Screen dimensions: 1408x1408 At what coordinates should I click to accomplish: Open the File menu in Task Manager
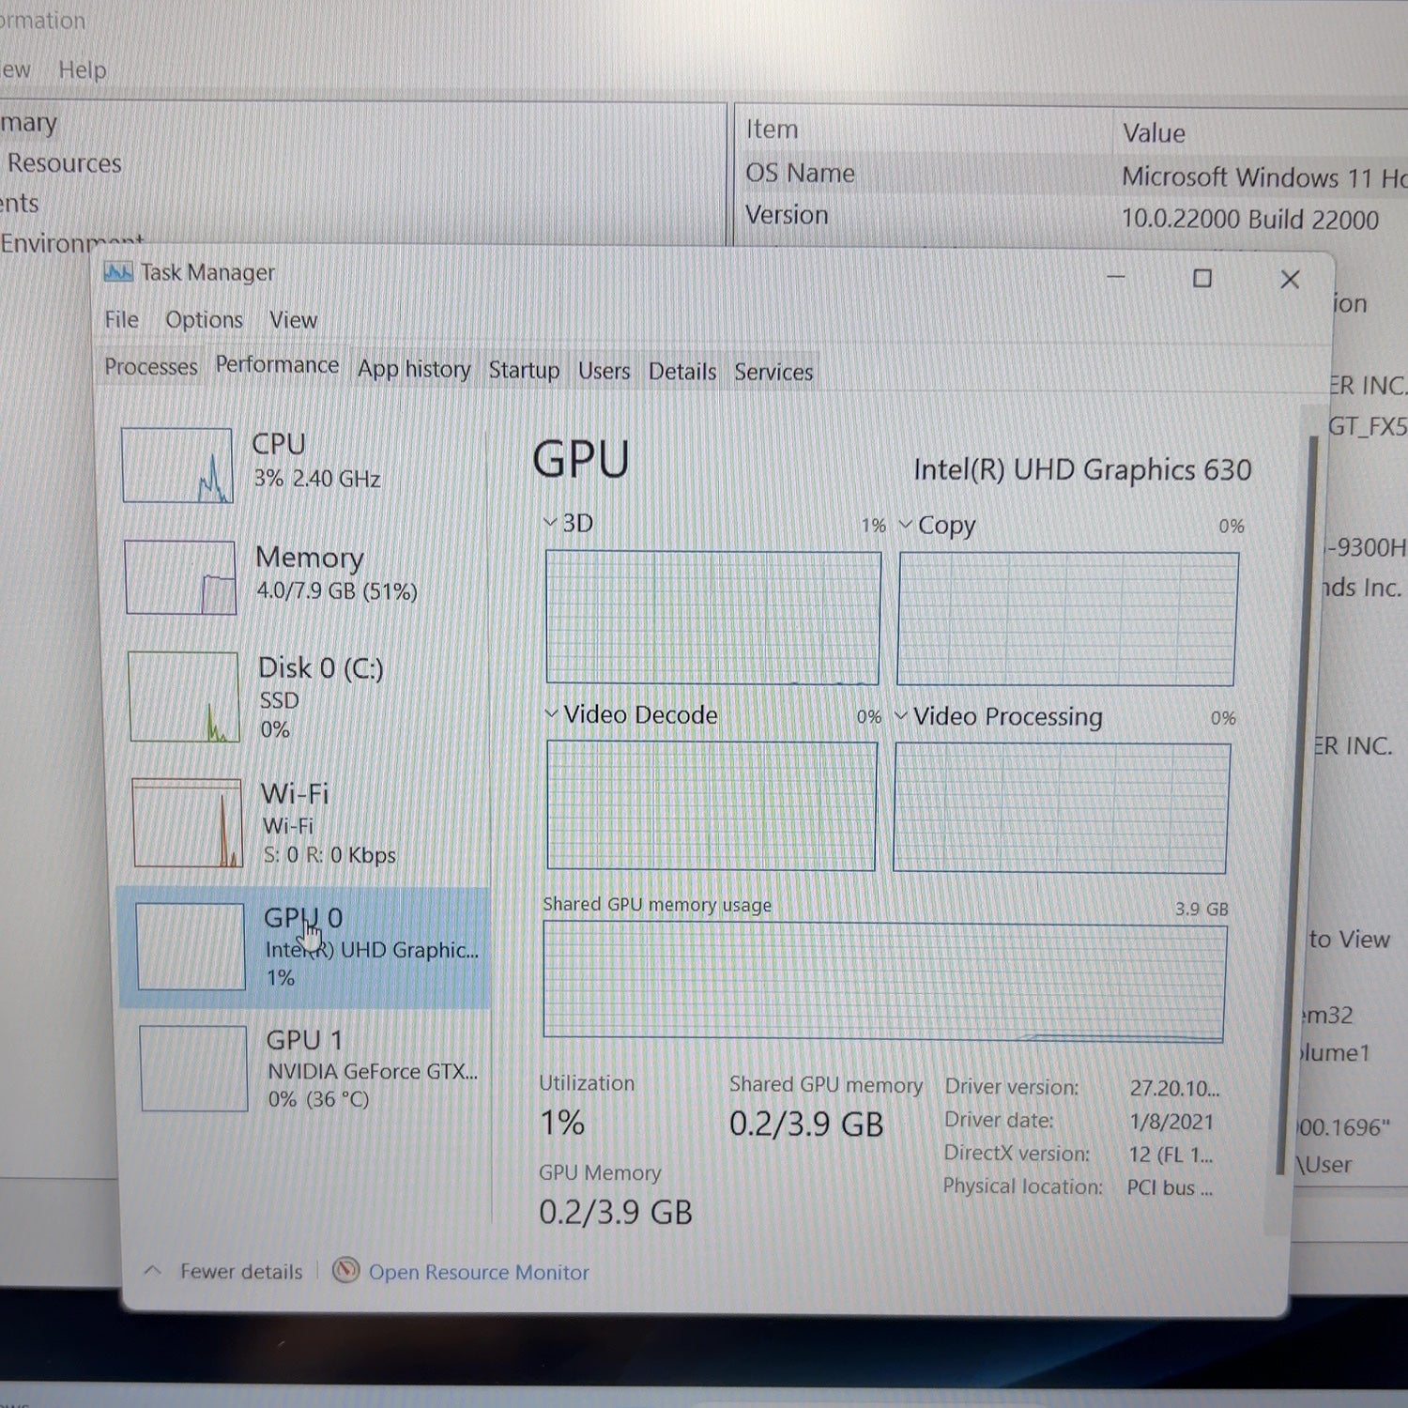pyautogui.click(x=121, y=319)
